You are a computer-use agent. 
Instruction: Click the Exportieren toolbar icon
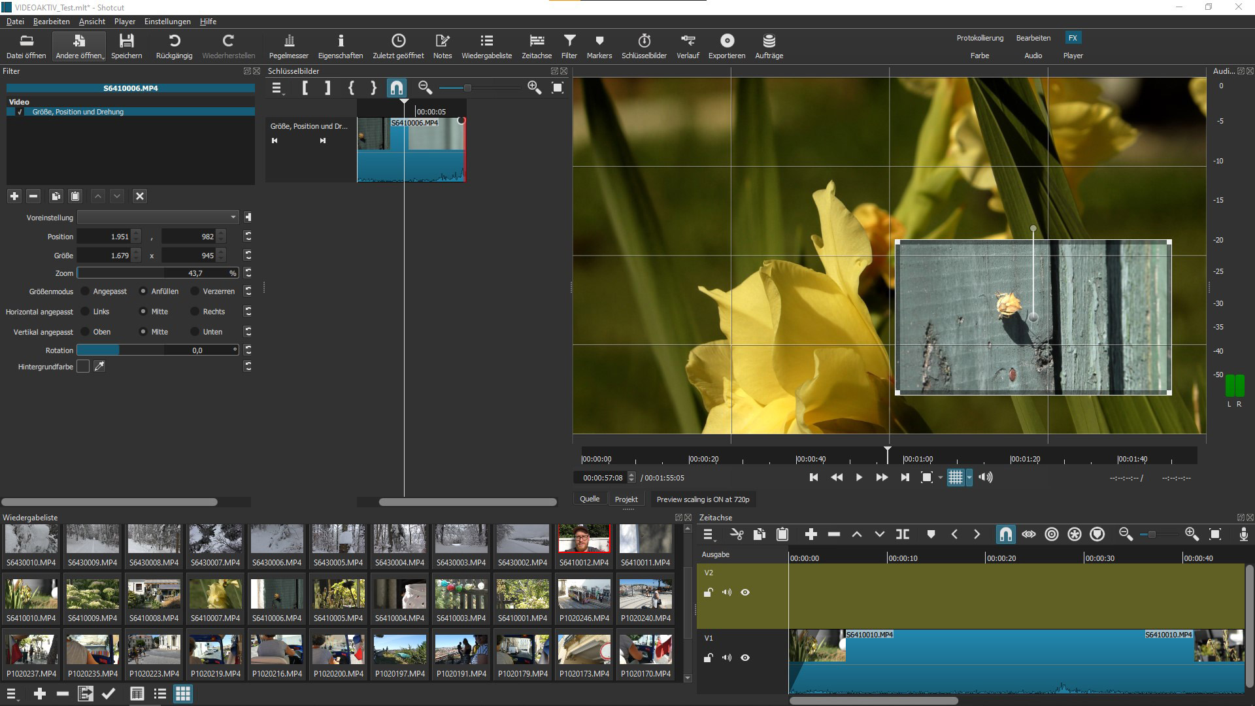point(726,46)
